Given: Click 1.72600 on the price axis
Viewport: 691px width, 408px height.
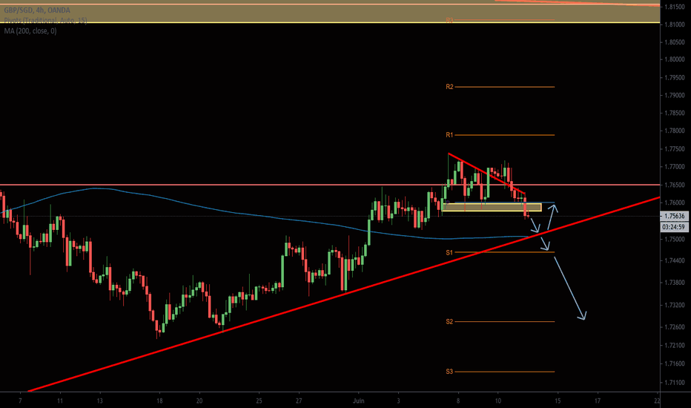Looking at the screenshot, I should point(674,327).
